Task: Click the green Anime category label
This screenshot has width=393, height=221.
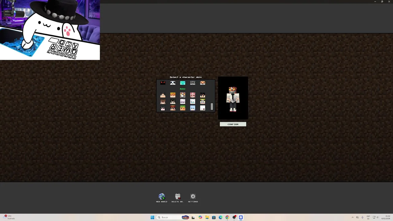Action: 183,89
